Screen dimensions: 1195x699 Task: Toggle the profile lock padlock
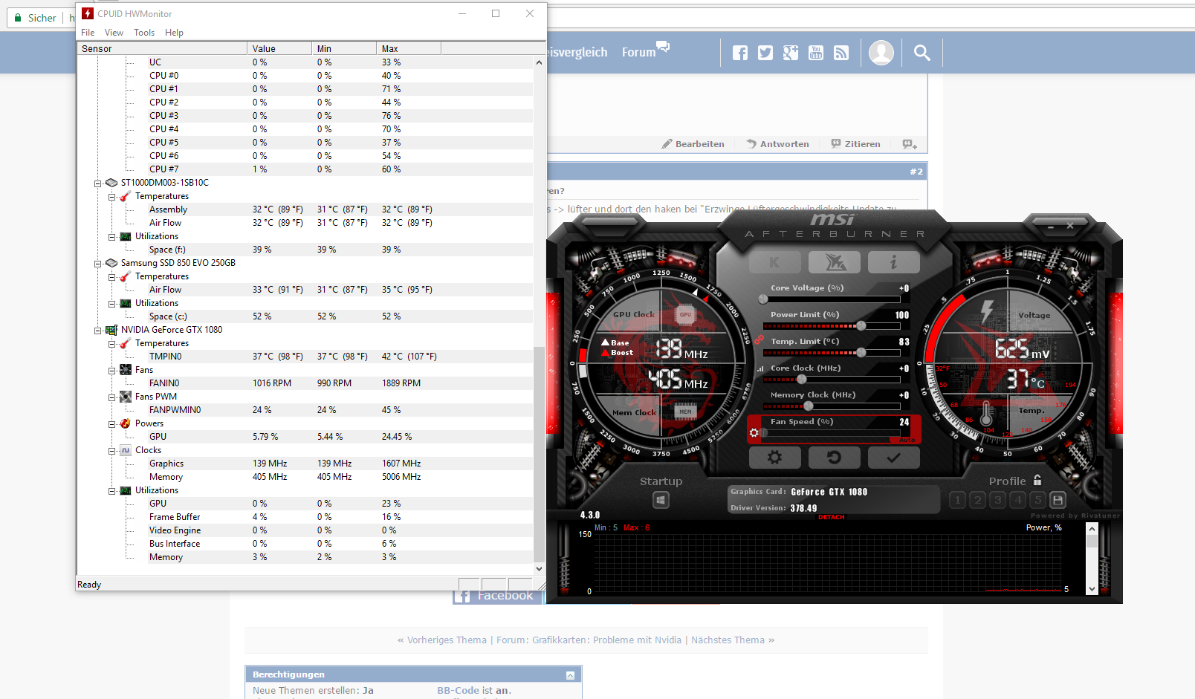tap(1037, 480)
